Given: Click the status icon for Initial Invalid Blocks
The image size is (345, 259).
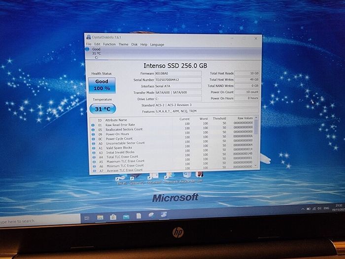Looking at the screenshot, I should pyautogui.click(x=94, y=152).
